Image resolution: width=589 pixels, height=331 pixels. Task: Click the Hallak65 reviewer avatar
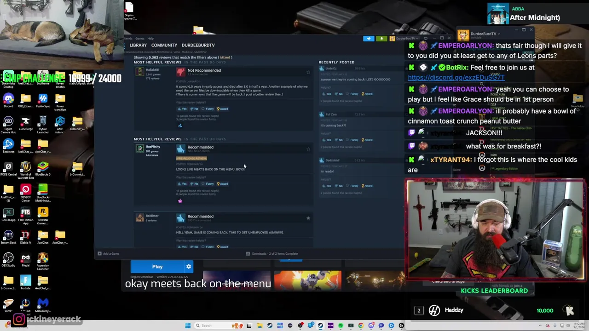pyautogui.click(x=139, y=72)
